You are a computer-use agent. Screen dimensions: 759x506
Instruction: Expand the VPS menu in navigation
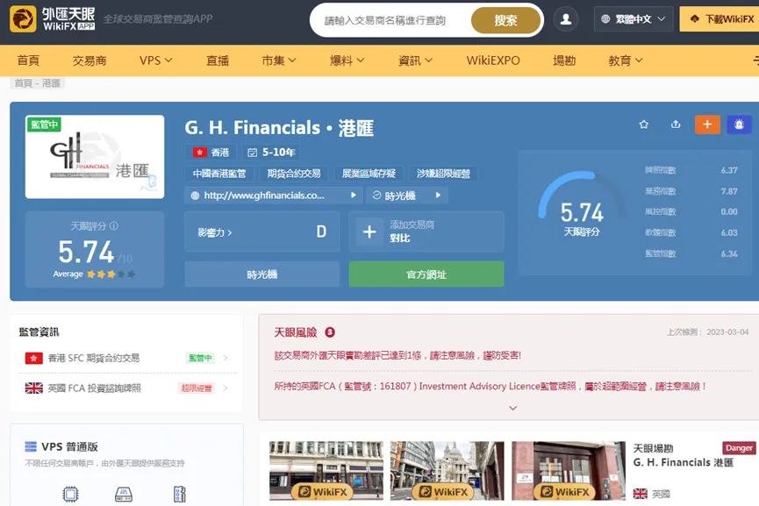[x=156, y=61]
